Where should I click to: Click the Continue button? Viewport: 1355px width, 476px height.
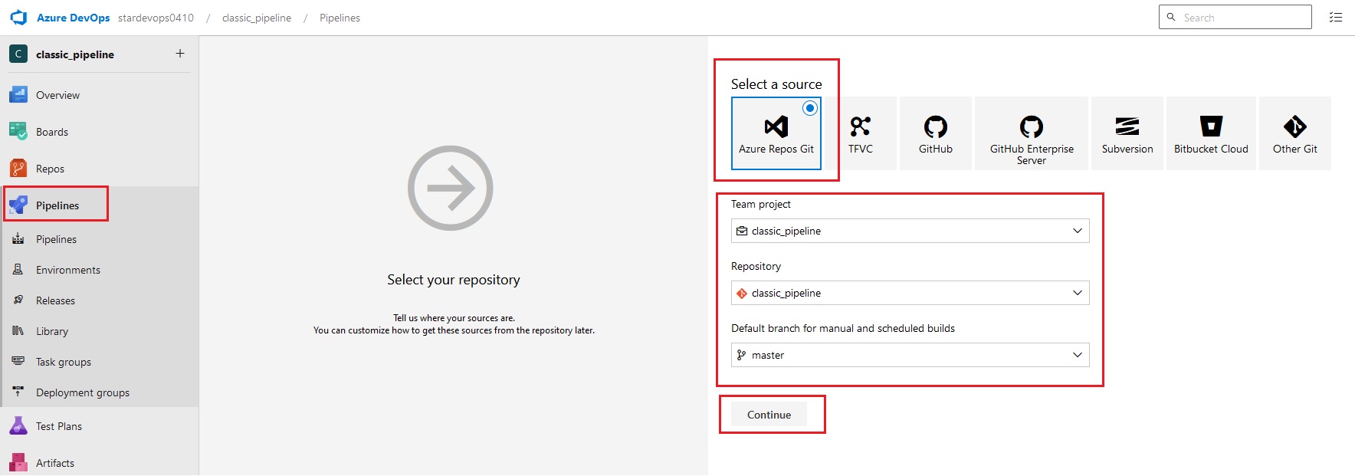click(769, 415)
